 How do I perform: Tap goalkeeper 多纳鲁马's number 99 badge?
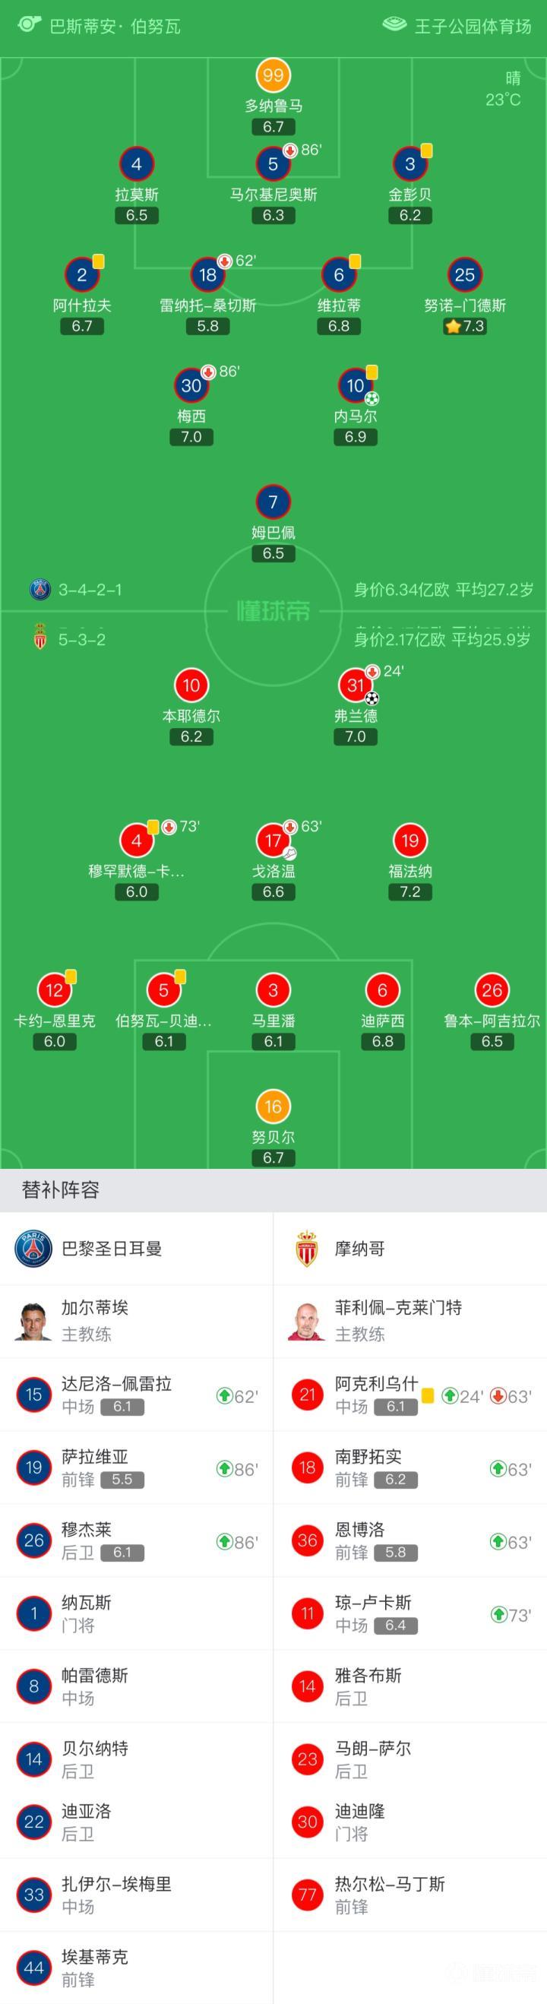tap(273, 75)
